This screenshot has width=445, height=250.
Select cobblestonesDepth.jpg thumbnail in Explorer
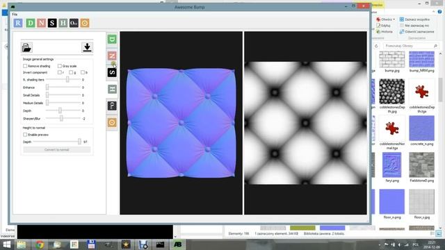[392, 92]
